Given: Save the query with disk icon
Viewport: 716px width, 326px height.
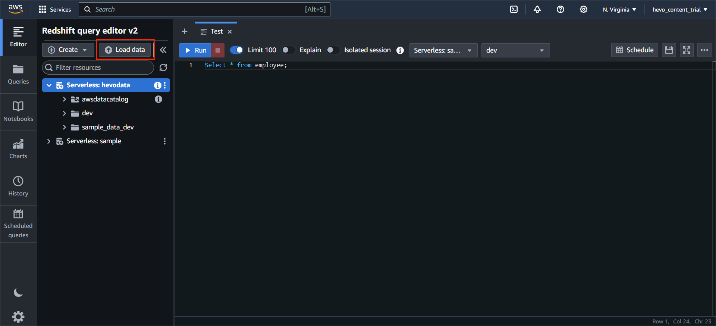Looking at the screenshot, I should (669, 50).
